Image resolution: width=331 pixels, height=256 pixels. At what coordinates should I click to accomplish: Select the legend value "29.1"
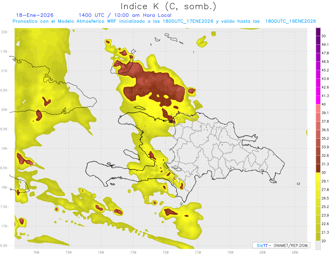tap(325, 181)
